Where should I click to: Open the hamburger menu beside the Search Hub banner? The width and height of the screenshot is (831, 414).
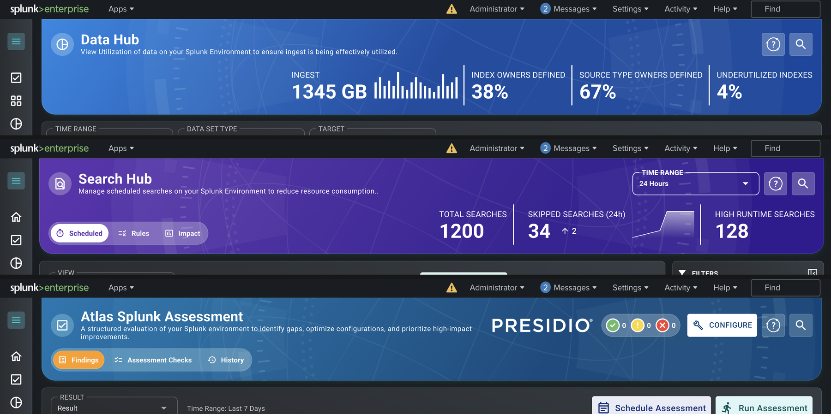click(16, 181)
